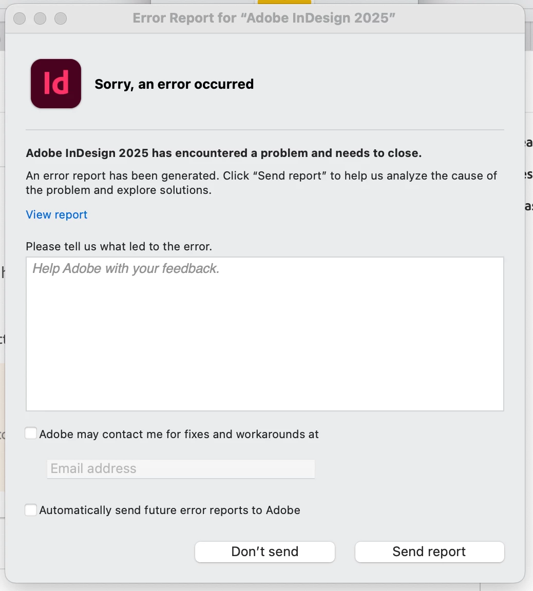The image size is (533, 591).
Task: Click the Don't send button
Action: click(x=265, y=552)
